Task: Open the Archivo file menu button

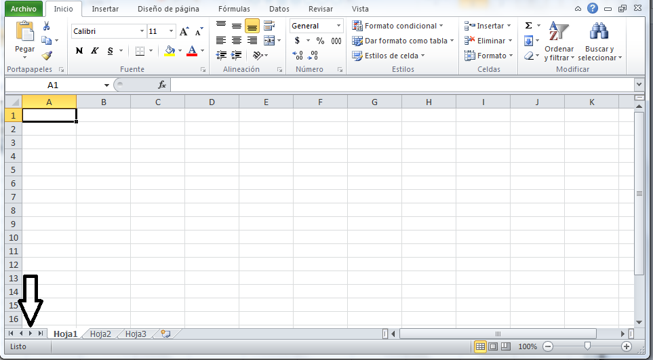Action: pyautogui.click(x=22, y=9)
